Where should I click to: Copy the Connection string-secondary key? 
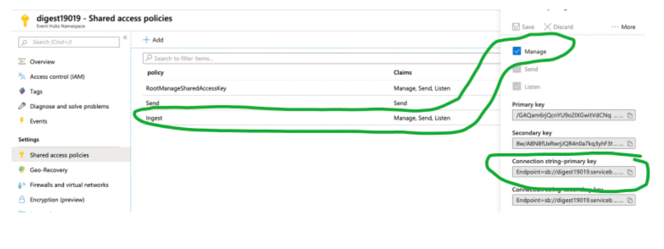630,200
